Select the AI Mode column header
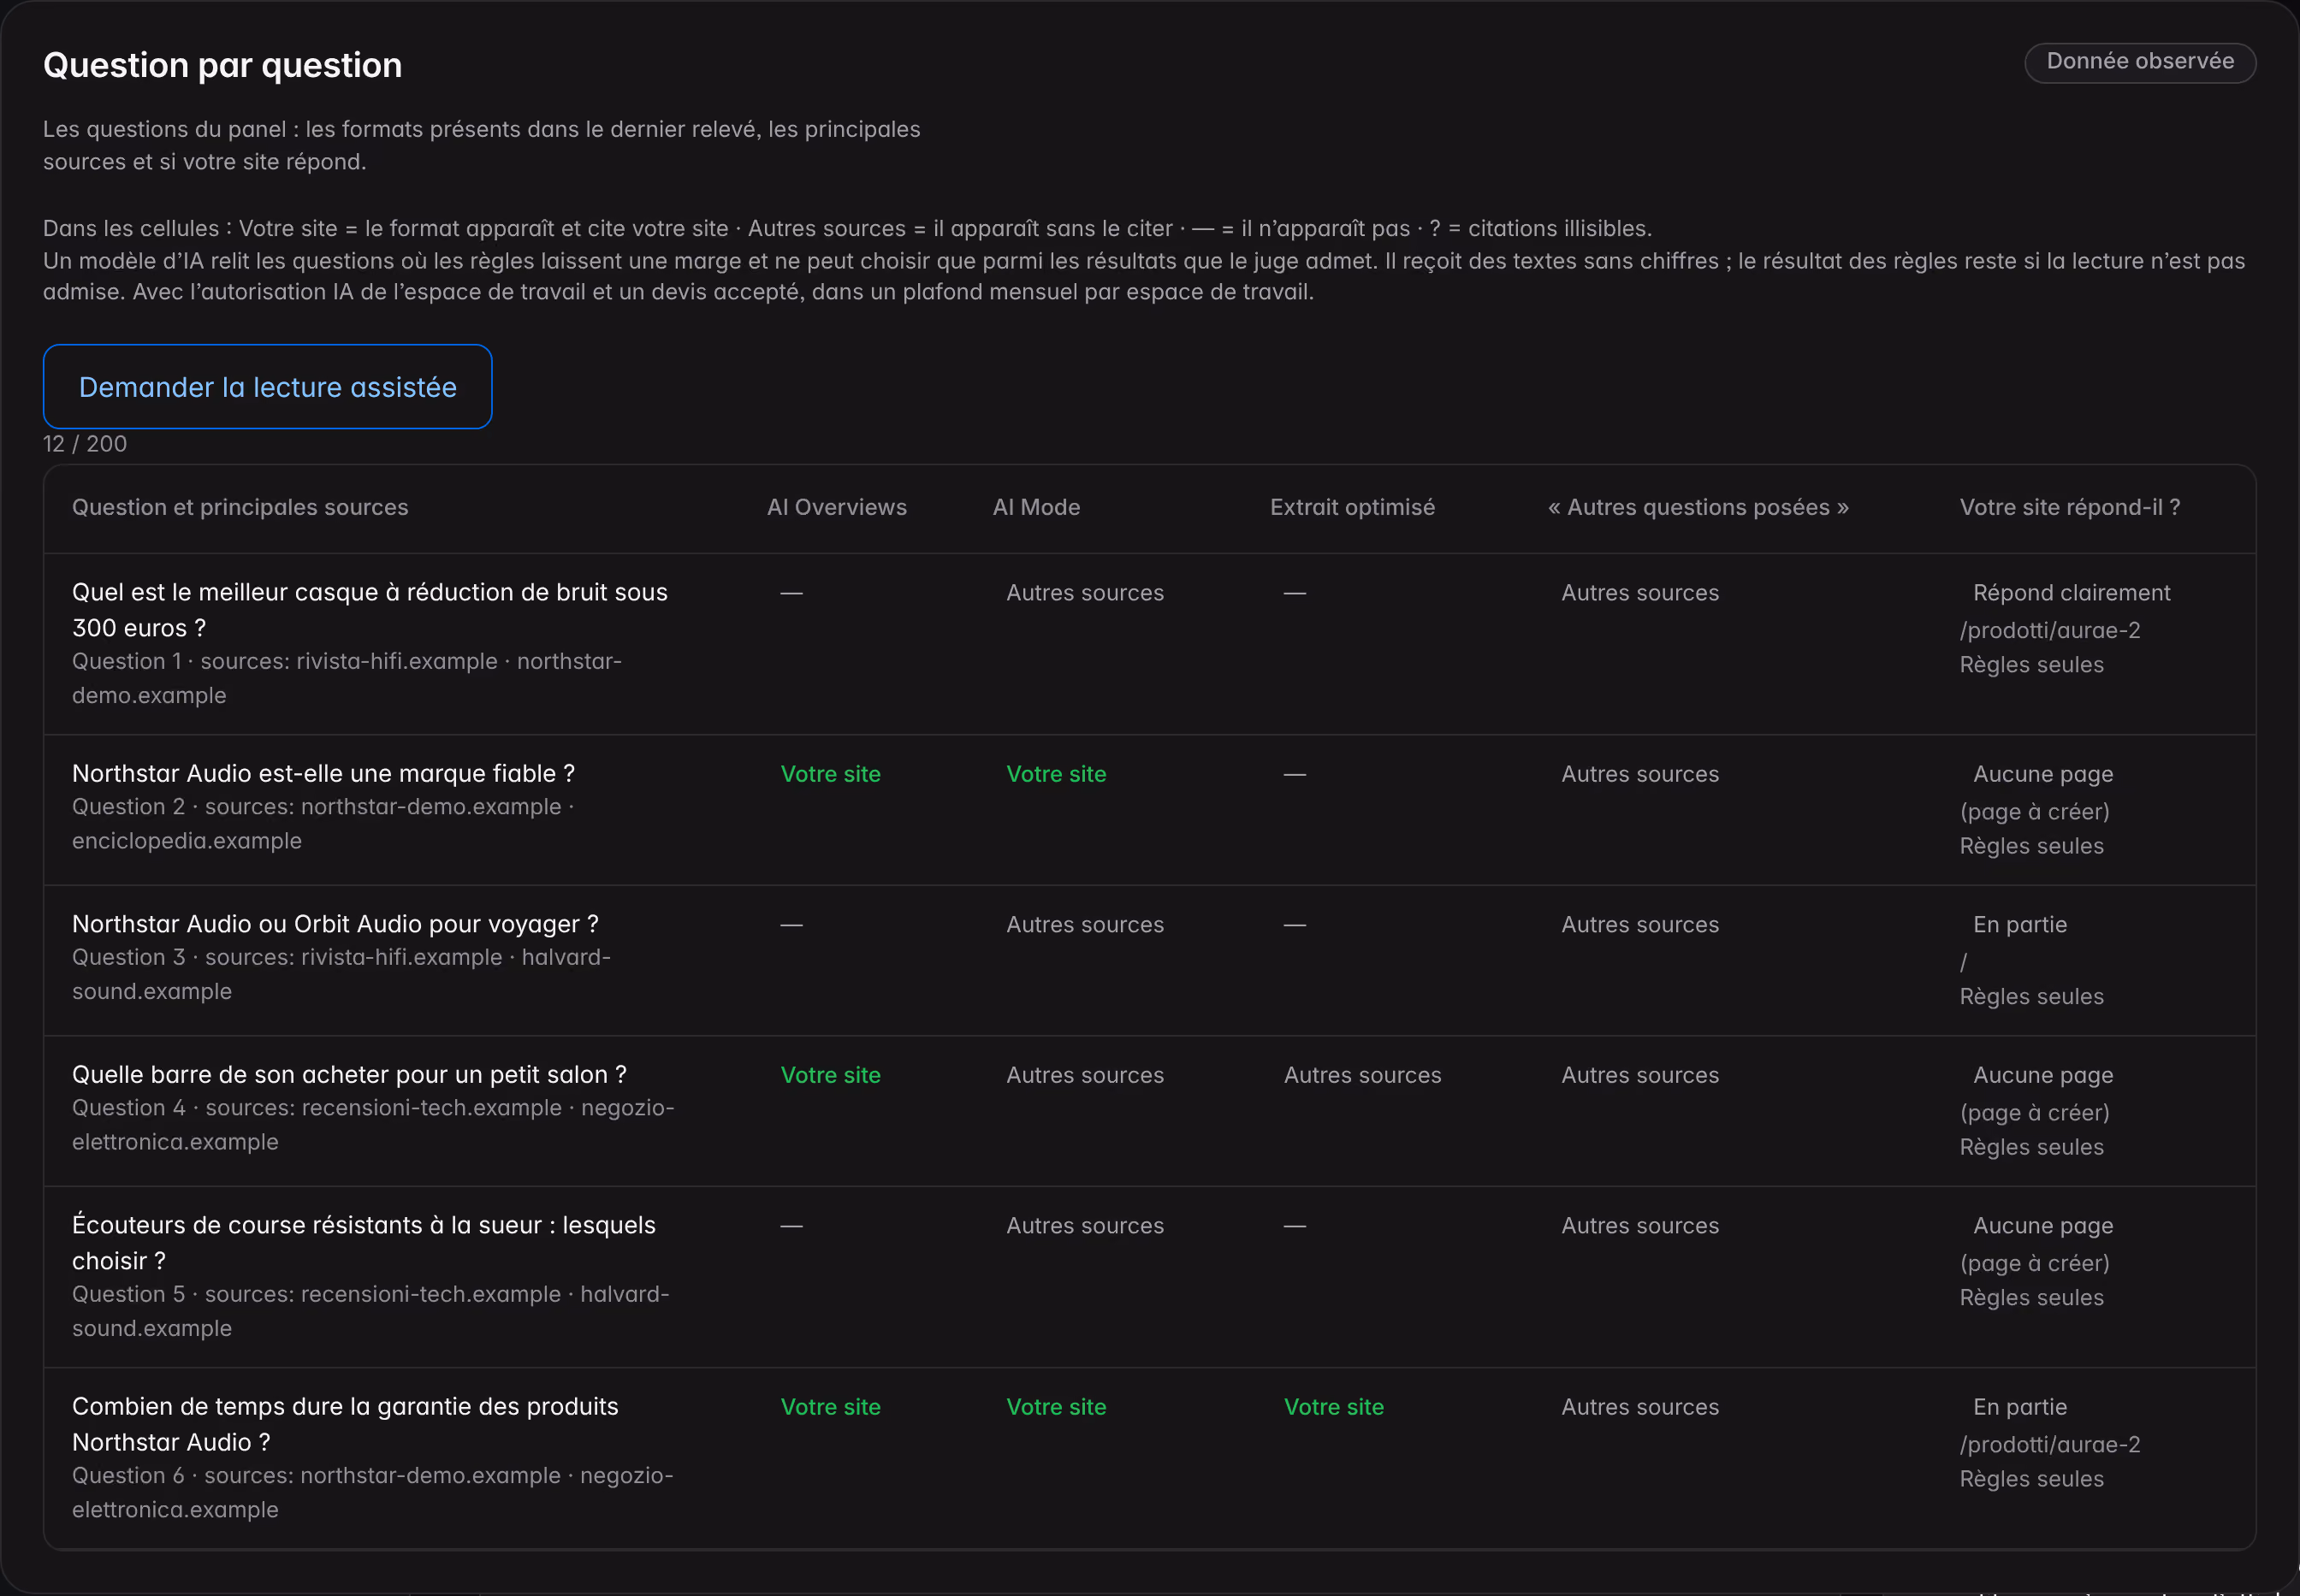The height and width of the screenshot is (1596, 2300). [1035, 507]
